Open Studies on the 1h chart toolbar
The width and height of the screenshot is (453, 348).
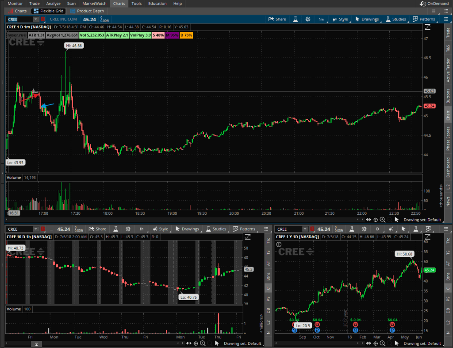[215, 229]
